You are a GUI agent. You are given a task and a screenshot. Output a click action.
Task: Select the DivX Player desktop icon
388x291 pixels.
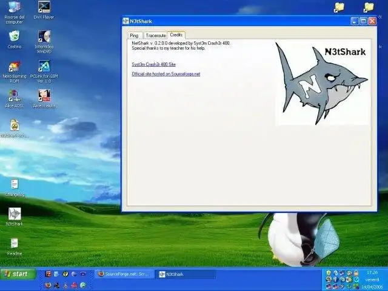coord(44,10)
